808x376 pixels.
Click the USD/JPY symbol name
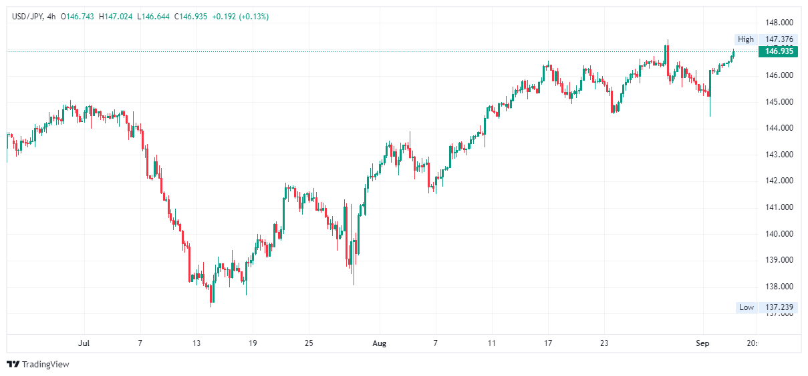point(26,17)
